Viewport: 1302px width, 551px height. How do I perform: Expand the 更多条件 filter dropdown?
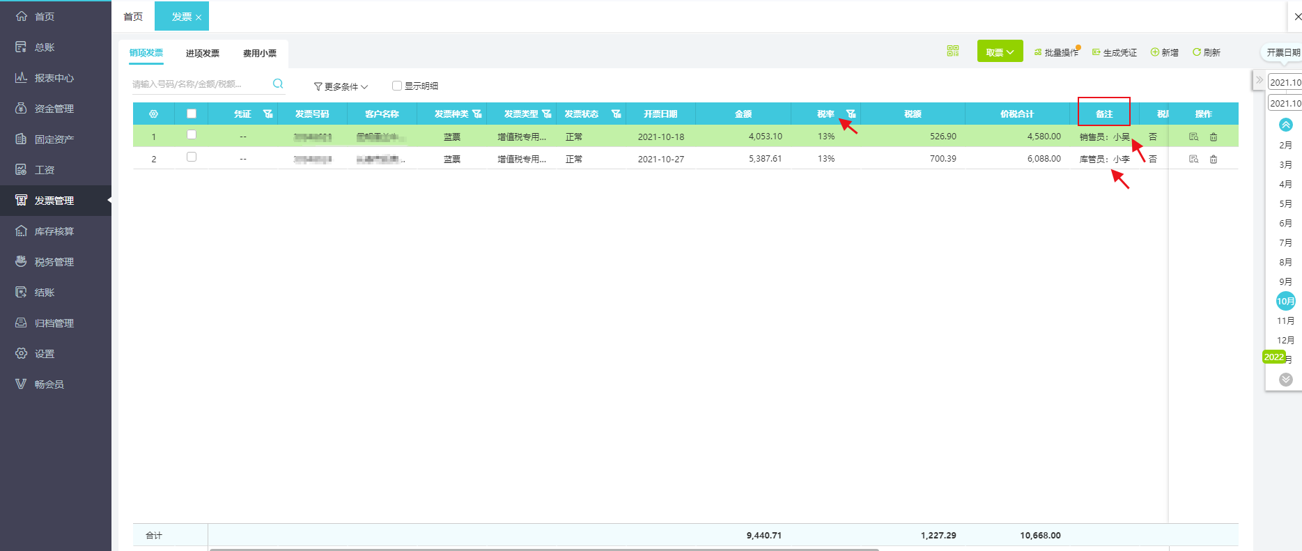[x=341, y=86]
